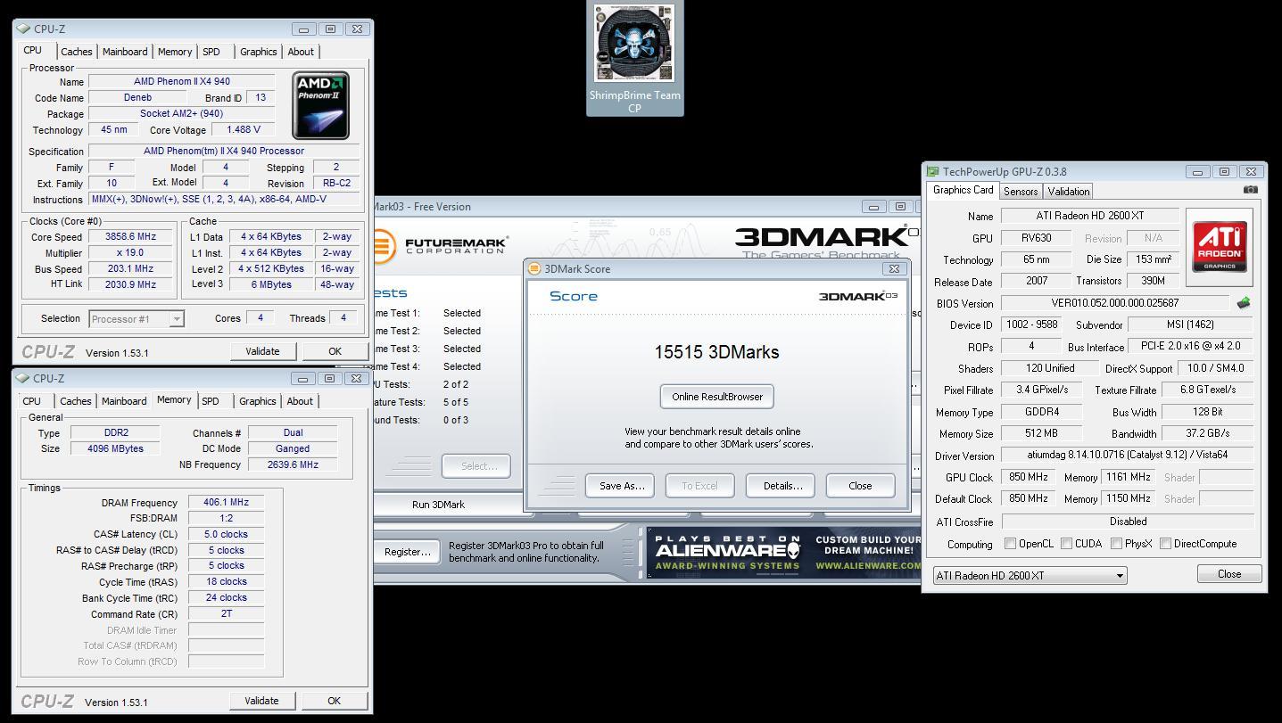
Task: Enable the PhysX checkbox in GPU-Z
Action: click(x=1116, y=543)
